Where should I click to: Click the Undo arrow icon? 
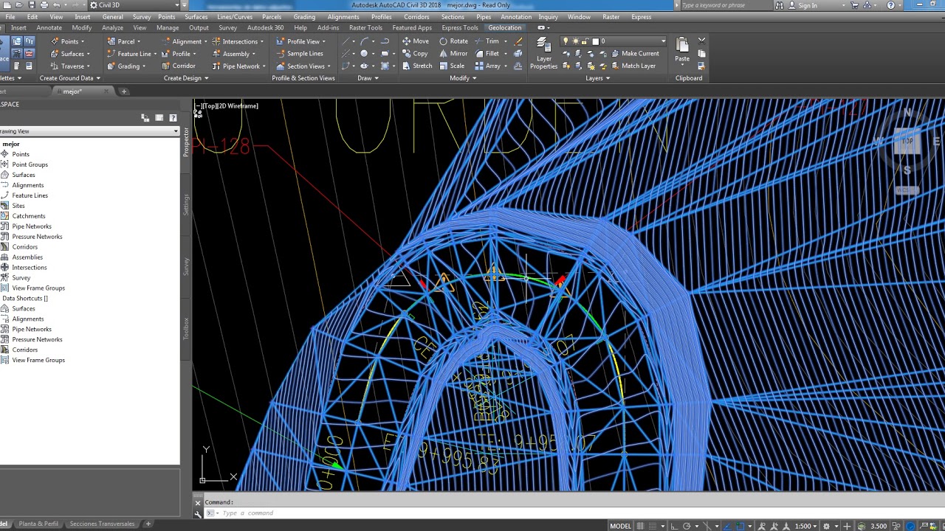coord(56,5)
